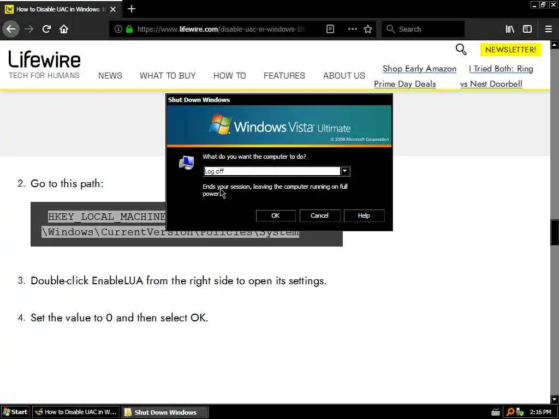
Task: Click Cancel in Shut Down Windows dialog
Action: (x=319, y=216)
